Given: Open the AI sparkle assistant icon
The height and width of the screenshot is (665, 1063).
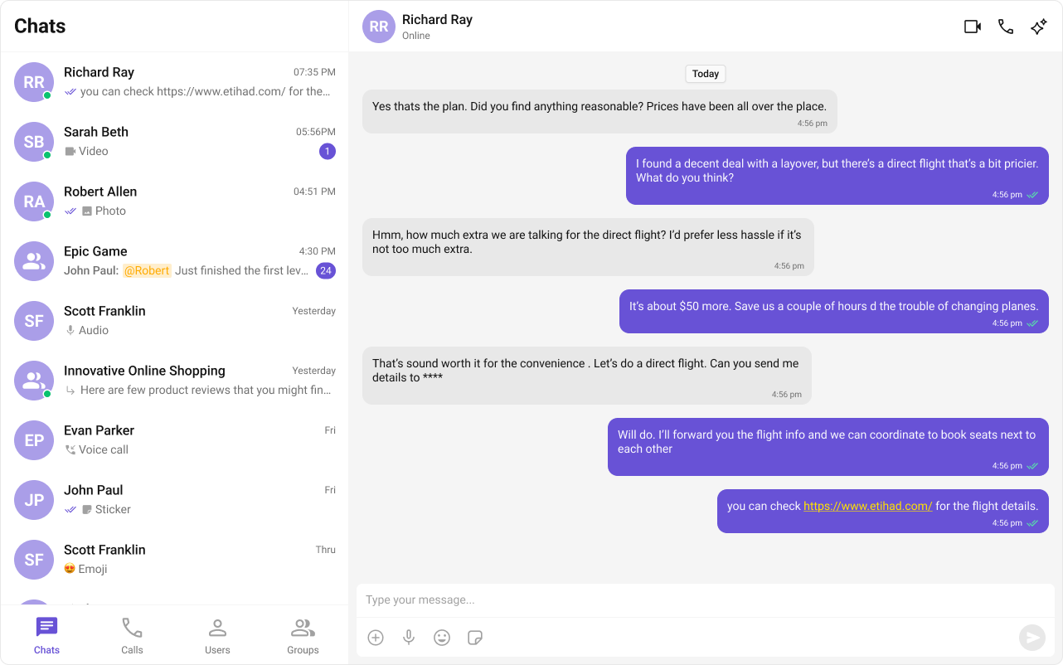Looking at the screenshot, I should pos(1038,27).
